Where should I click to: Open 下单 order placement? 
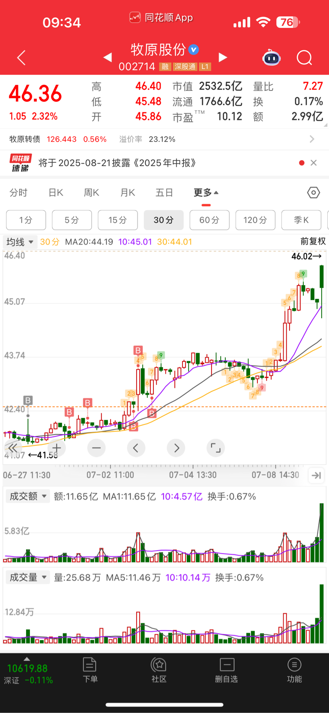90,670
